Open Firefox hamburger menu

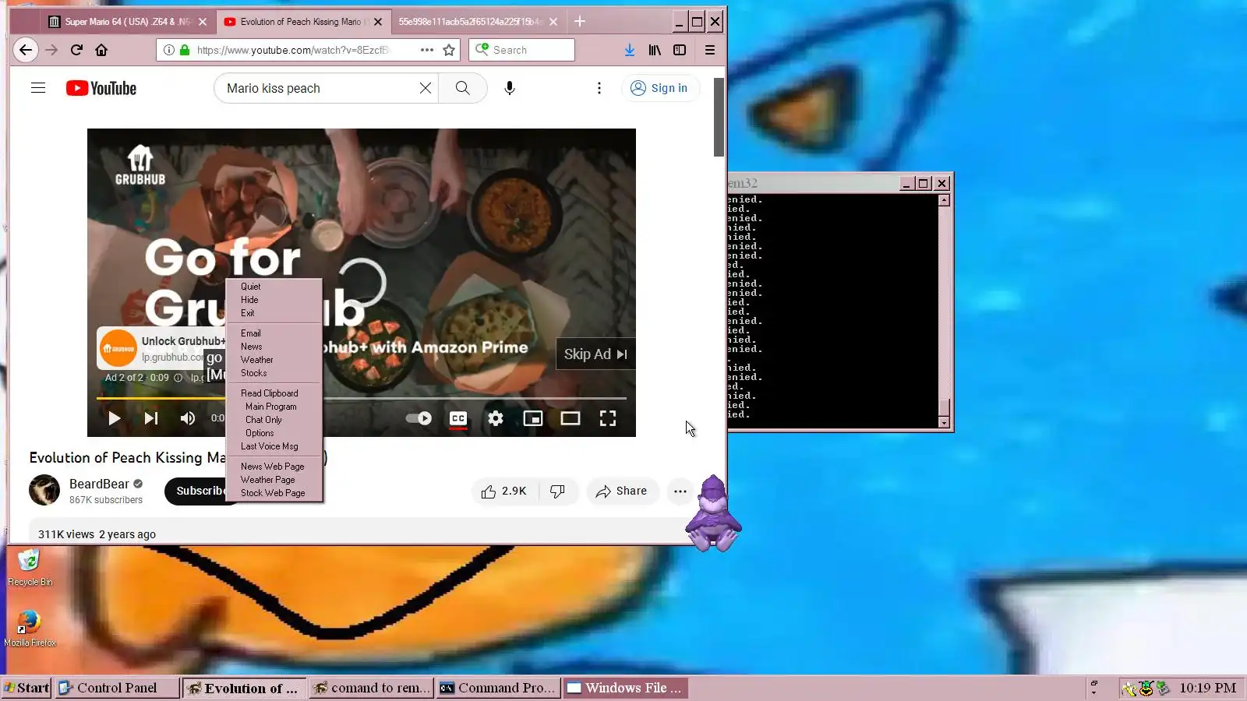(x=710, y=50)
